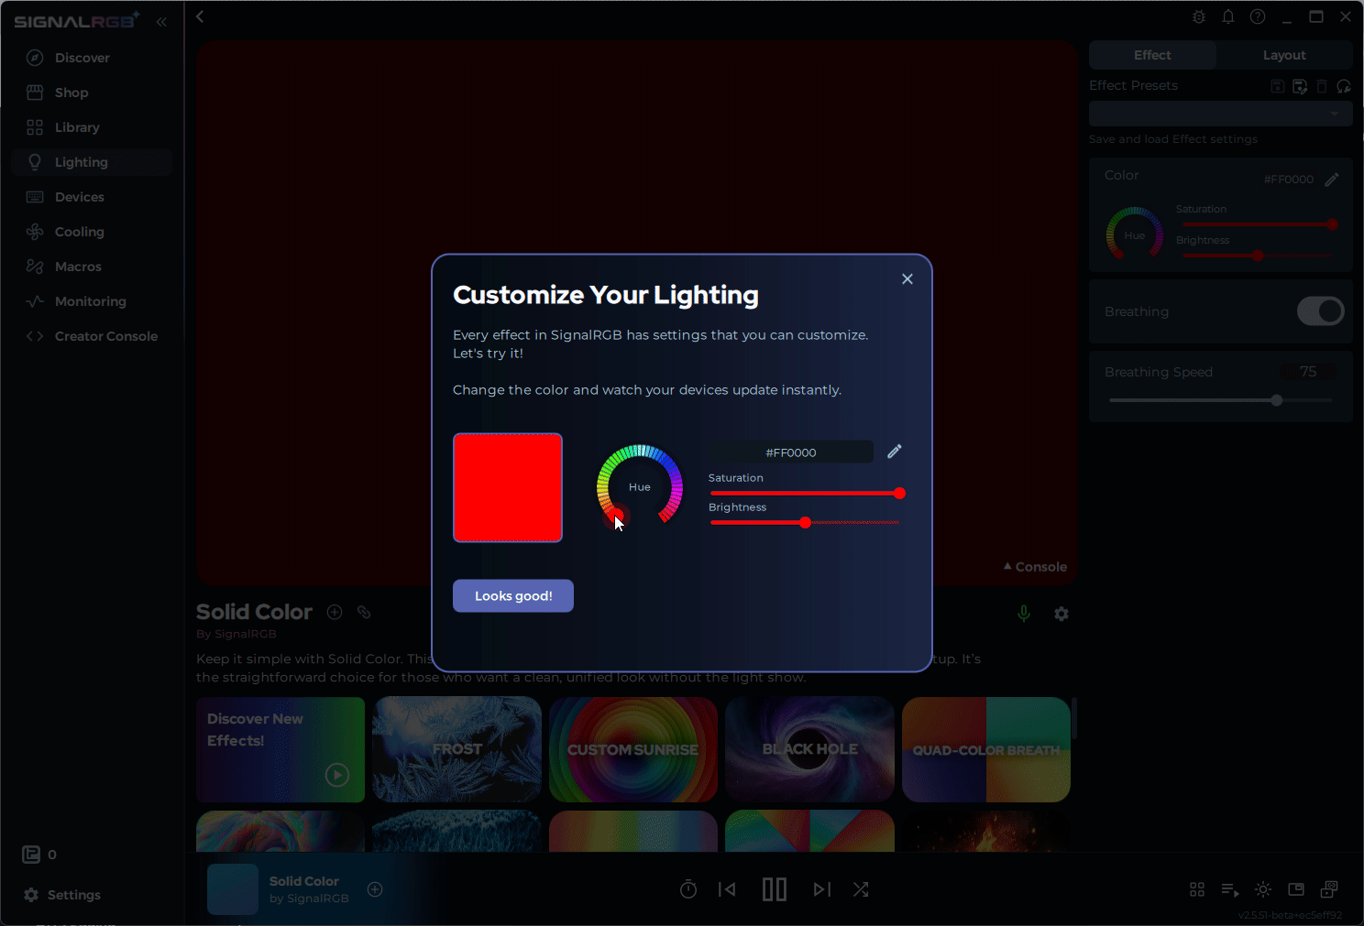Save an Effect Preset with the save icon
Viewport: 1364px width, 926px height.
(x=1277, y=85)
